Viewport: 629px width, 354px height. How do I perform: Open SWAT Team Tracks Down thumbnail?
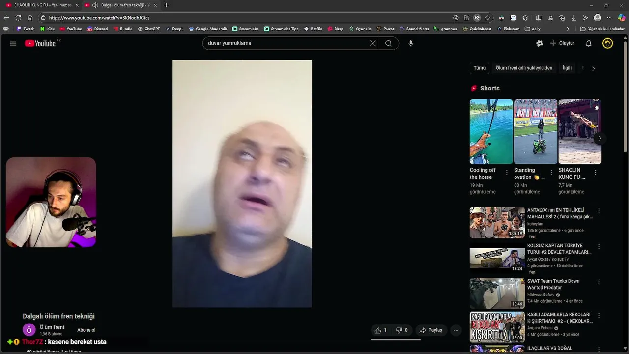tap(497, 294)
